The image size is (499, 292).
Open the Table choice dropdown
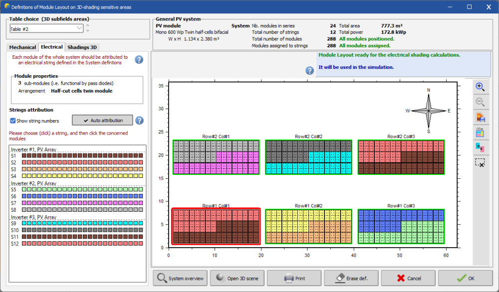coord(45,29)
